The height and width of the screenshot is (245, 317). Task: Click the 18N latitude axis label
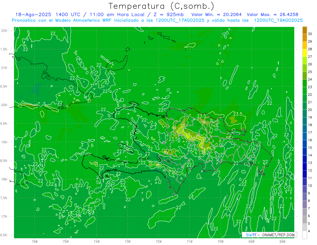[x=4, y=179]
